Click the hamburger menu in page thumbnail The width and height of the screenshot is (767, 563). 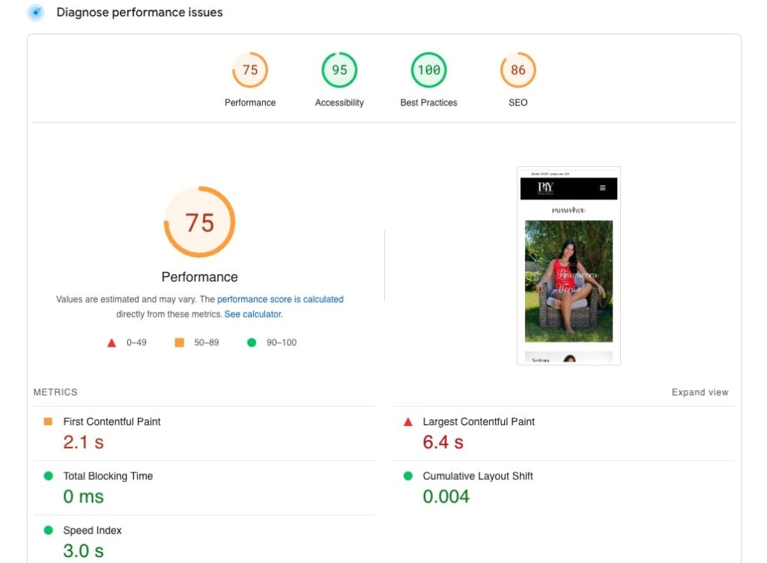point(603,188)
